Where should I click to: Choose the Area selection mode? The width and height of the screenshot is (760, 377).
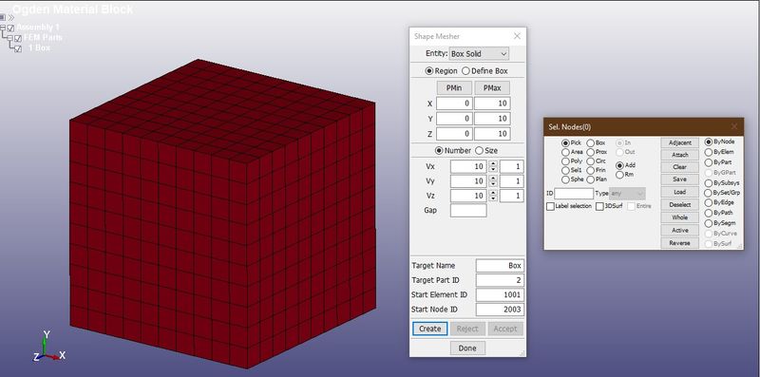(573, 152)
